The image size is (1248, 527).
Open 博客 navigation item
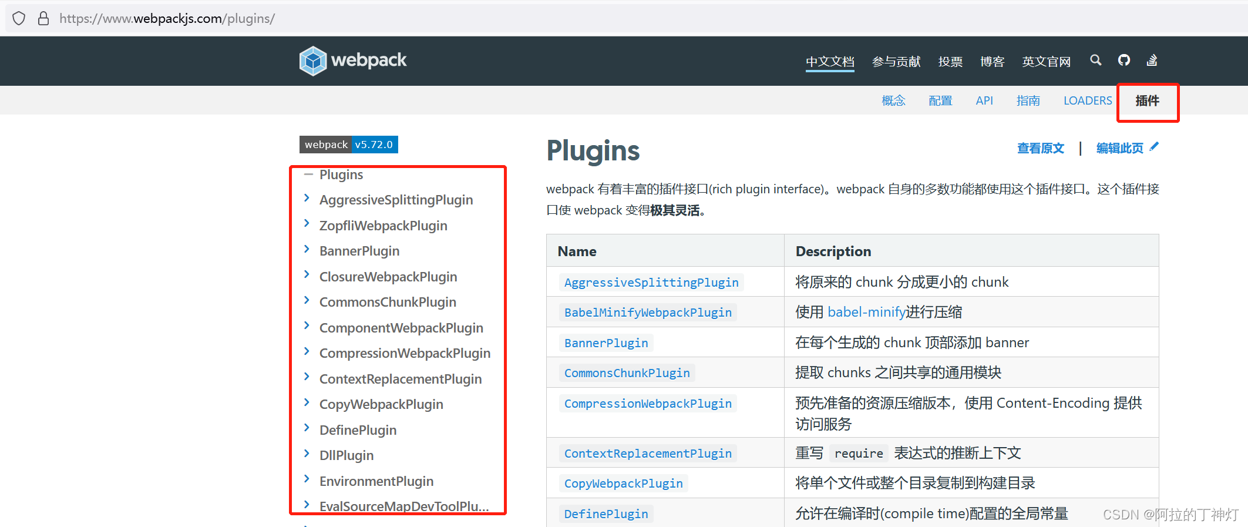tap(992, 62)
